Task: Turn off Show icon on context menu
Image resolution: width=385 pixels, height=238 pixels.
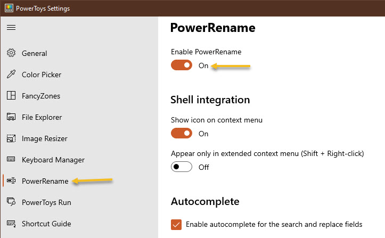Action: tap(182, 134)
